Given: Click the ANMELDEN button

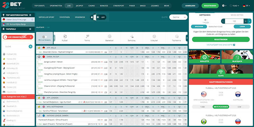Looking at the screenshot, I should 190,6.
